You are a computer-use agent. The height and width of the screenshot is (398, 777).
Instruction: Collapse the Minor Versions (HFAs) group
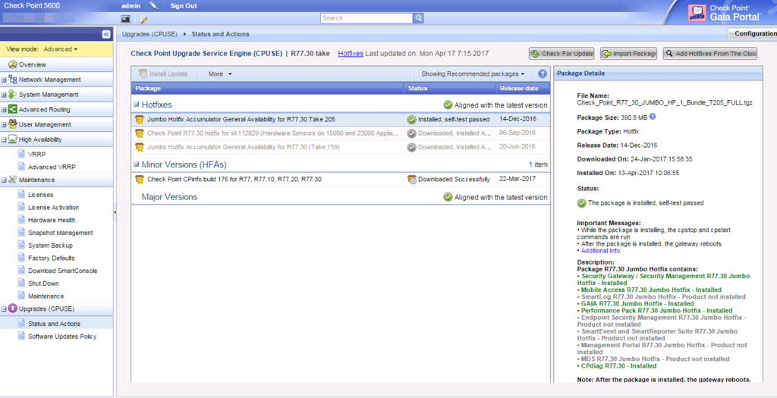tap(137, 164)
